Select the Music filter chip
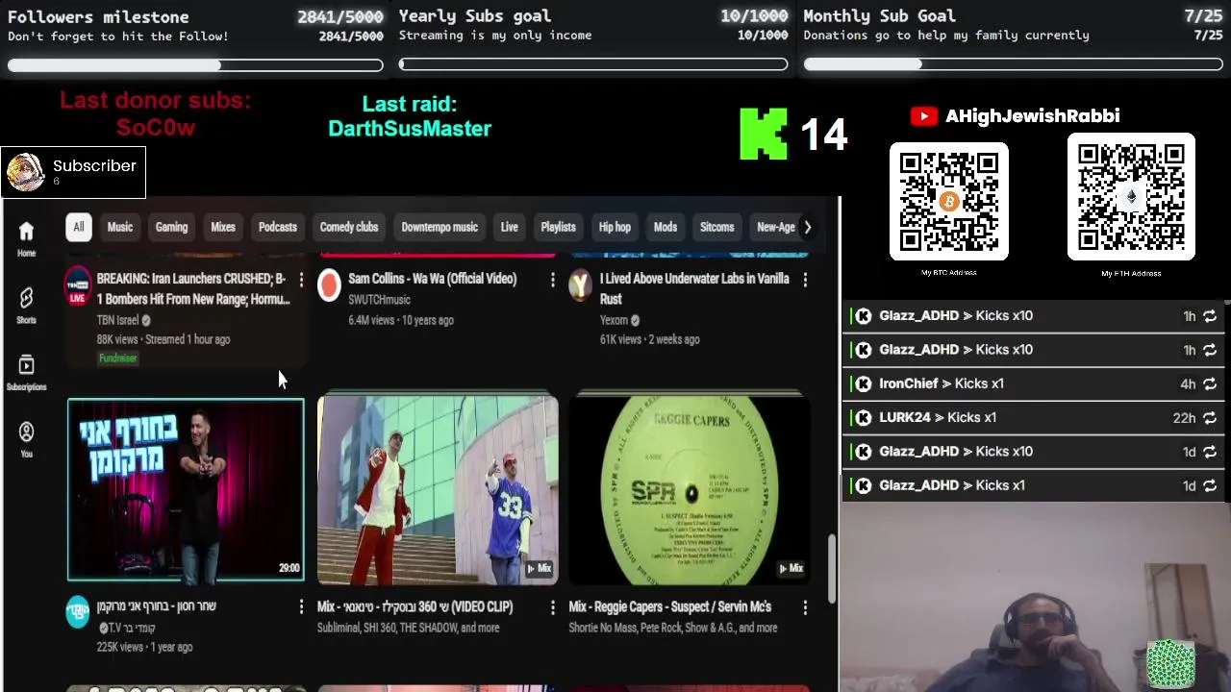The image size is (1231, 692). click(120, 228)
